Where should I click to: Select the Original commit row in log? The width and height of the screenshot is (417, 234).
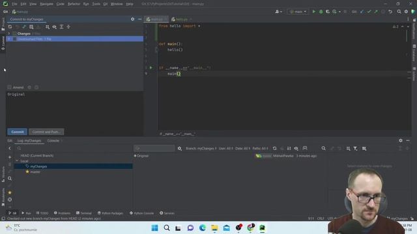[230, 156]
